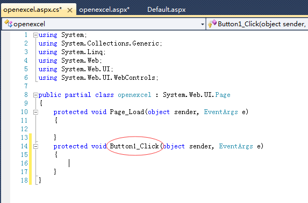Click 'Button1_Click' method name on line 14

(134, 146)
